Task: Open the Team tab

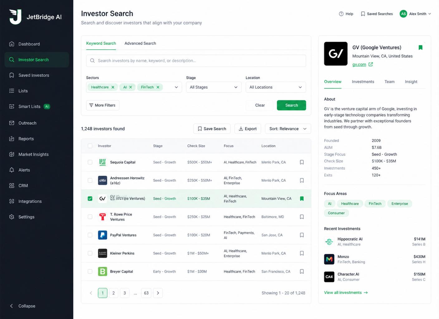Action: [389, 82]
